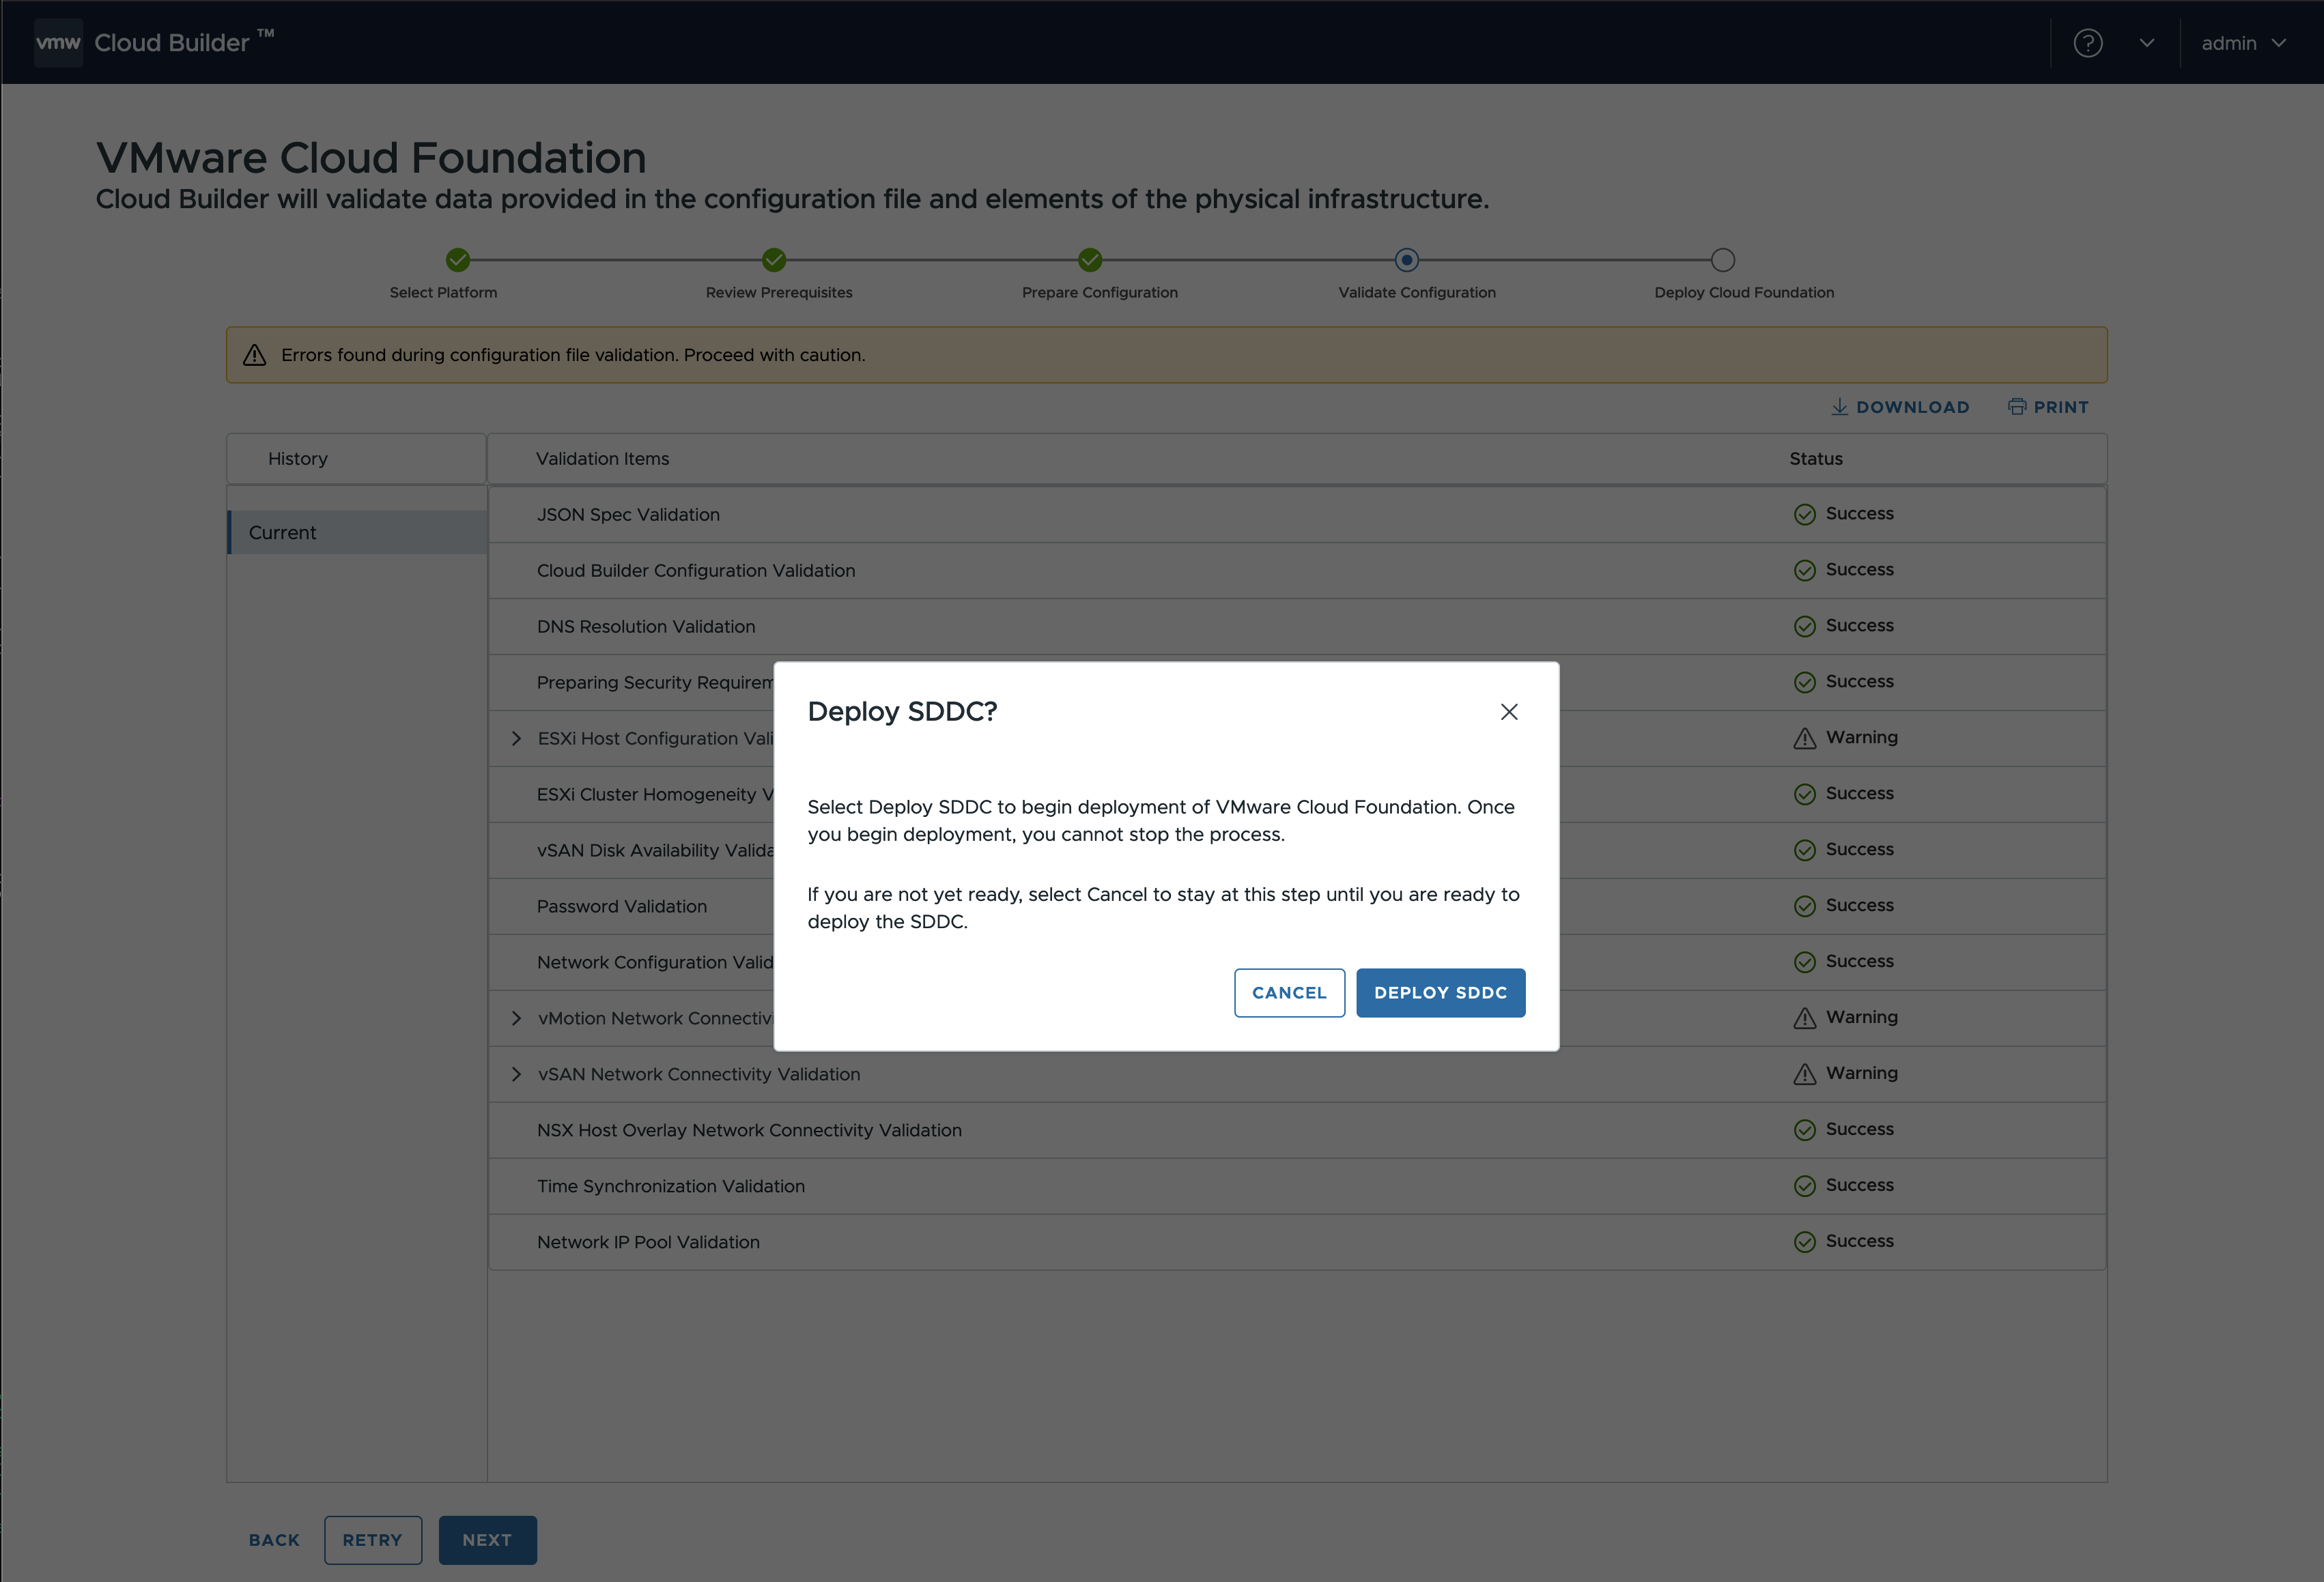This screenshot has width=2324, height=1582.
Task: Click success icon for JSON Spec Validation
Action: [1804, 515]
